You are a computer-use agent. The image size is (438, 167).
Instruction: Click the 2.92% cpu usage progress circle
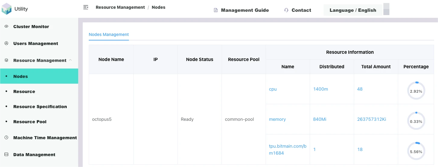(x=416, y=91)
